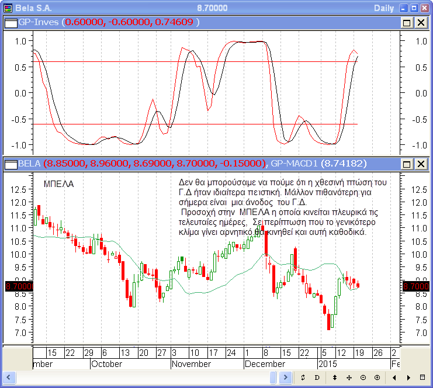Click the December label on date axis
433x388 pixels.
click(265, 364)
